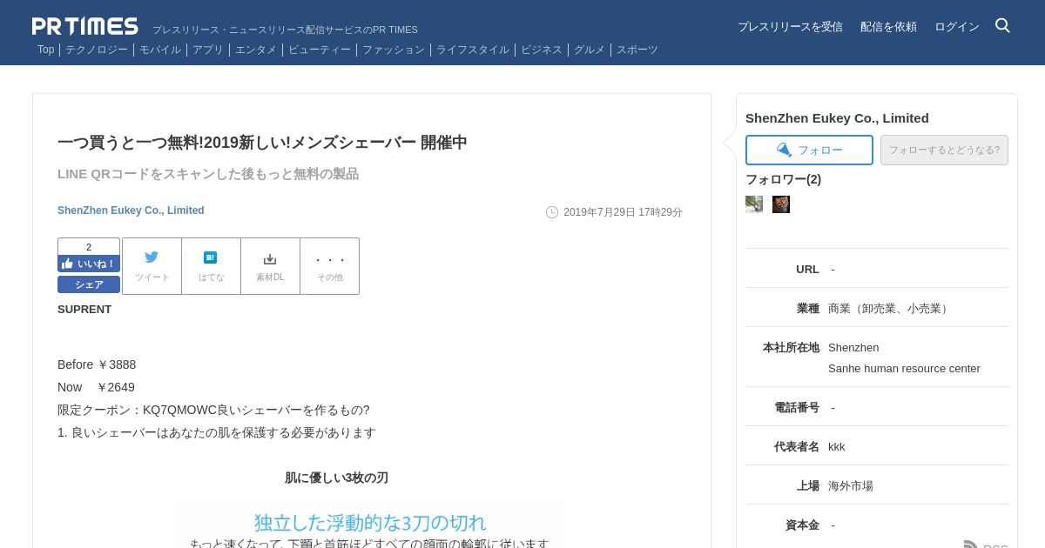Image resolution: width=1045 pixels, height=548 pixels.
Task: Click the Before ￥3888 price line
Action: click(x=97, y=364)
